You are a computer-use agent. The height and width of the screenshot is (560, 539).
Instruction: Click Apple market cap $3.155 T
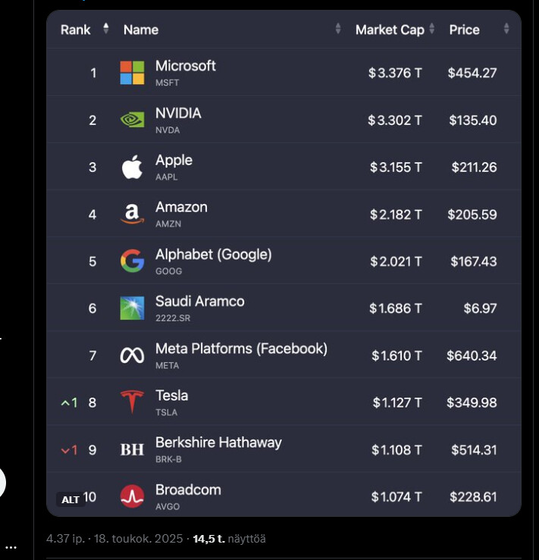pos(396,167)
